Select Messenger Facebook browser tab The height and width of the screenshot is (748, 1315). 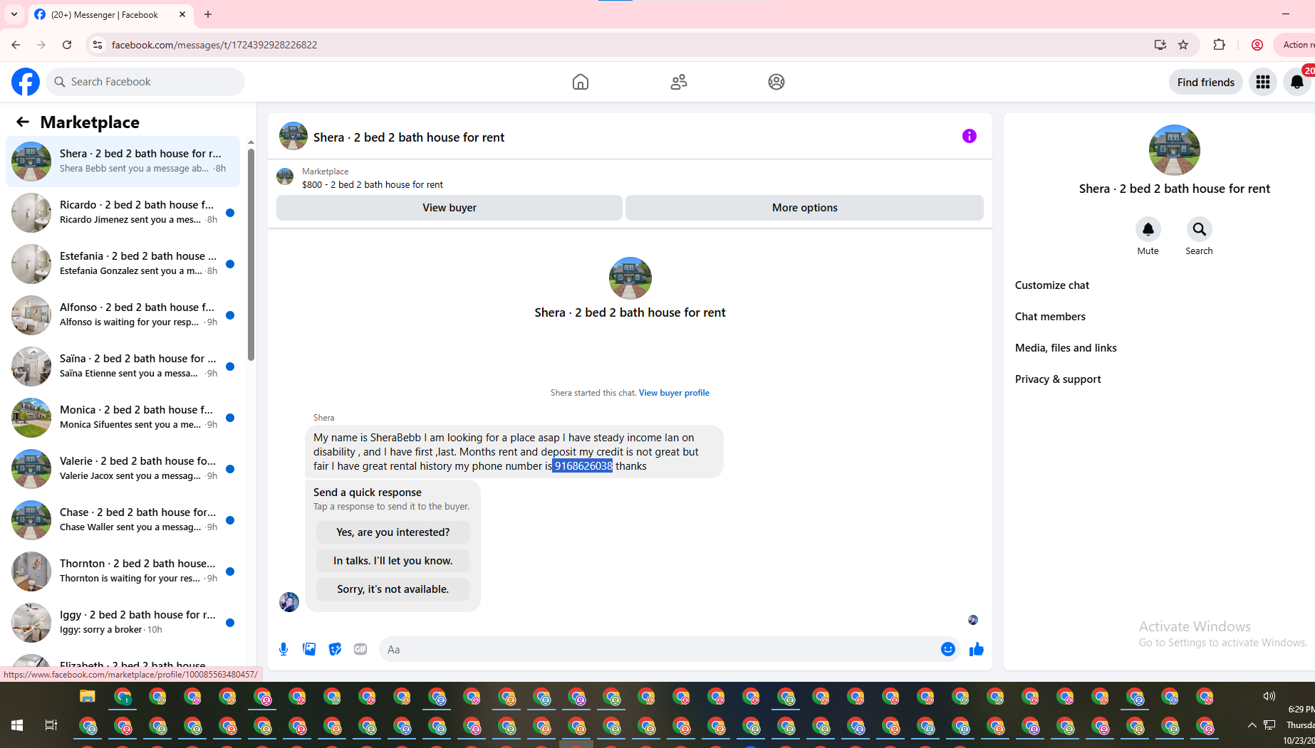tap(110, 14)
